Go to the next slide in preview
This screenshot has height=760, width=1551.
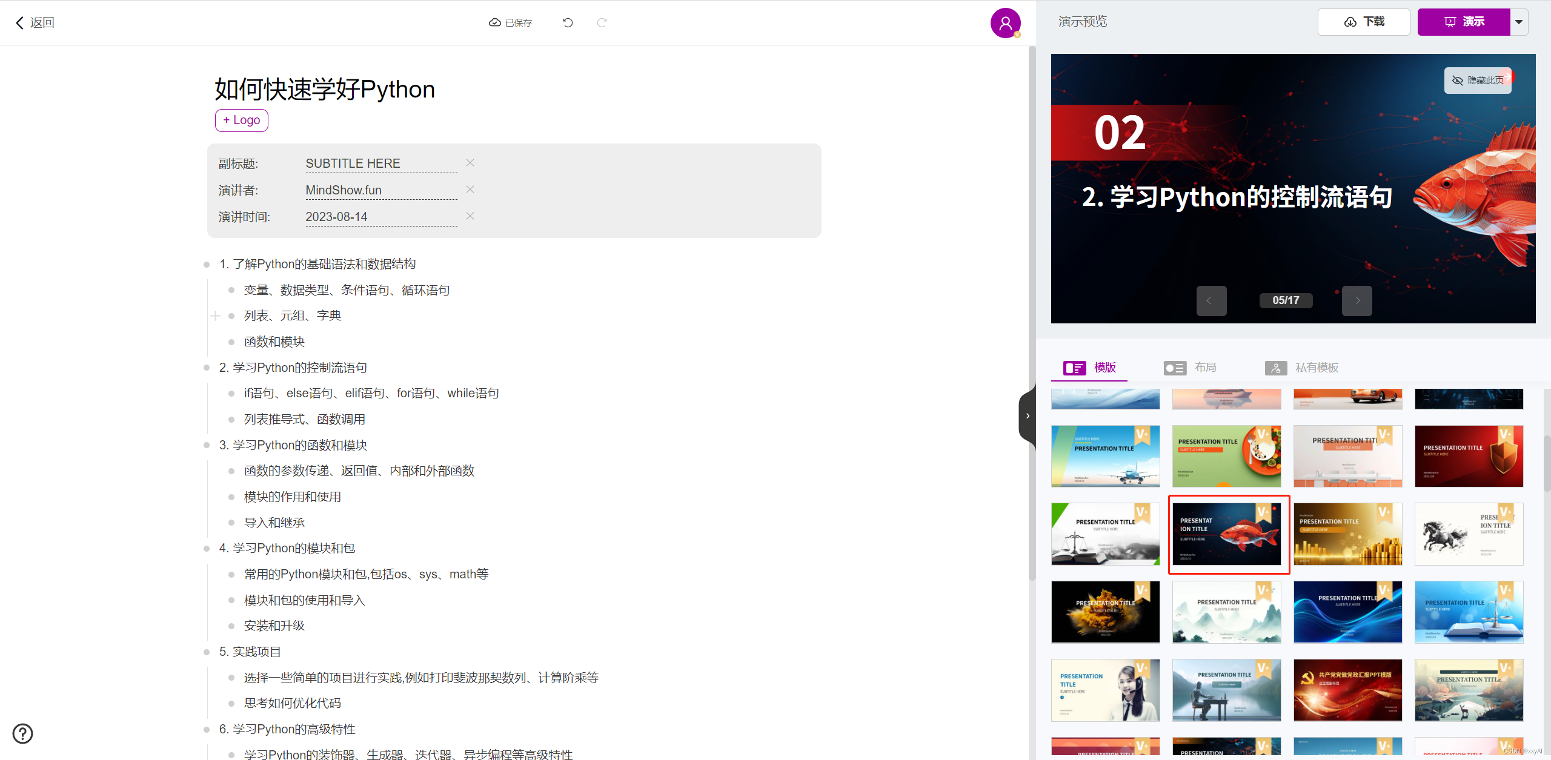1357,300
